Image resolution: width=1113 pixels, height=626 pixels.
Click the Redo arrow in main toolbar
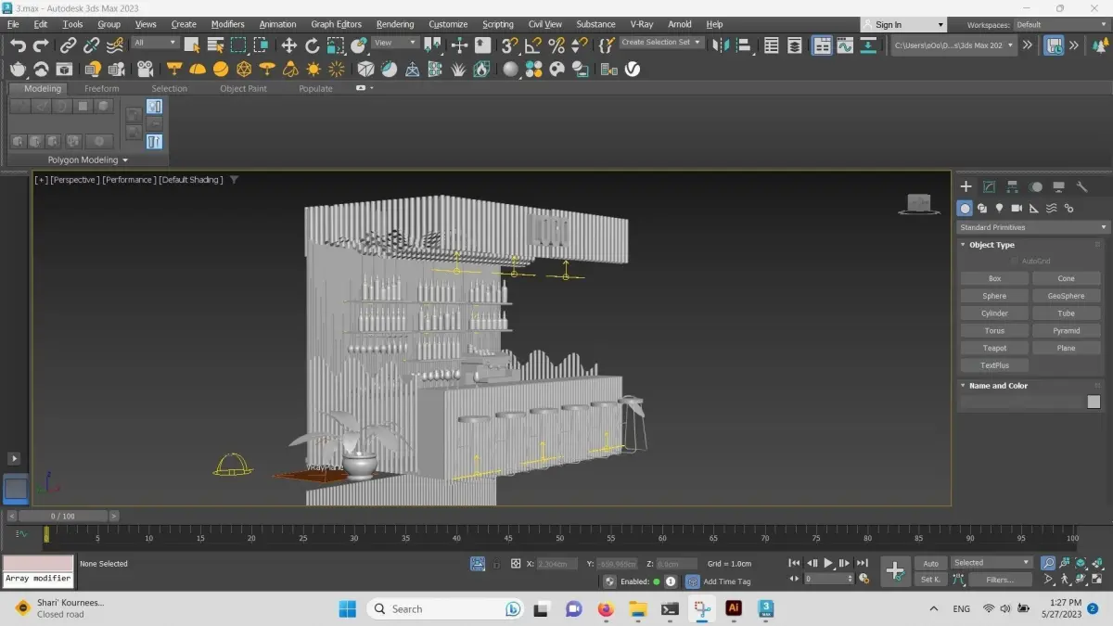(x=41, y=45)
